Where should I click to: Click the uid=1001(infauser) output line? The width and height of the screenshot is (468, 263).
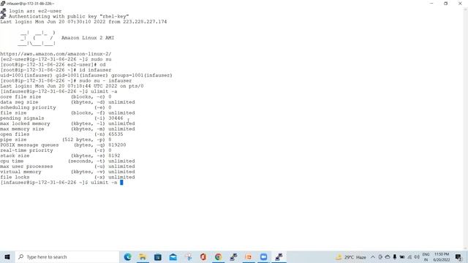(x=86, y=75)
